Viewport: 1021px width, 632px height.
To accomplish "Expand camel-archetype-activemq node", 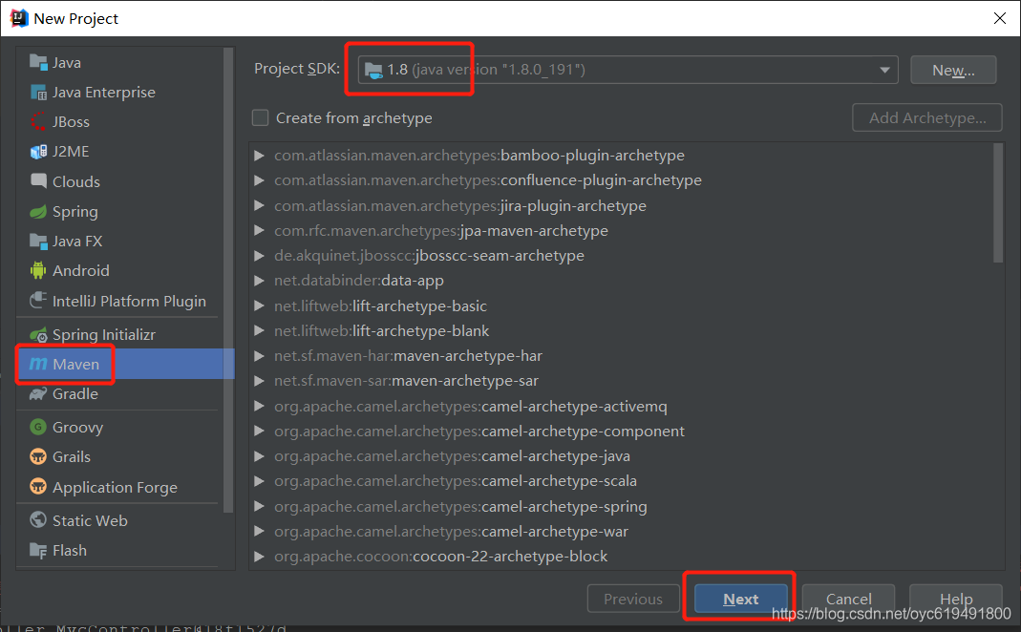I will (259, 406).
